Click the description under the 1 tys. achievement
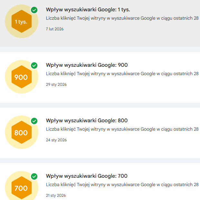Screen dimensions: 200x200 (122, 18)
